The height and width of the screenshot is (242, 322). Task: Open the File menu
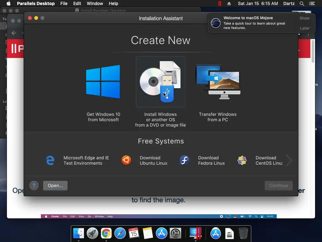point(64,3)
